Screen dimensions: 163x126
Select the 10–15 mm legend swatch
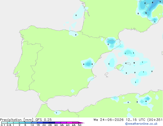point(34,123)
